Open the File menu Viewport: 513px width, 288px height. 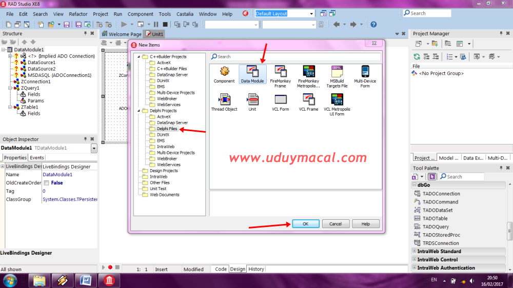coord(10,14)
